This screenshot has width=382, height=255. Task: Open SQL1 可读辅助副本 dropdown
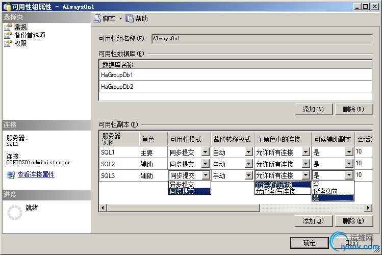(349, 152)
